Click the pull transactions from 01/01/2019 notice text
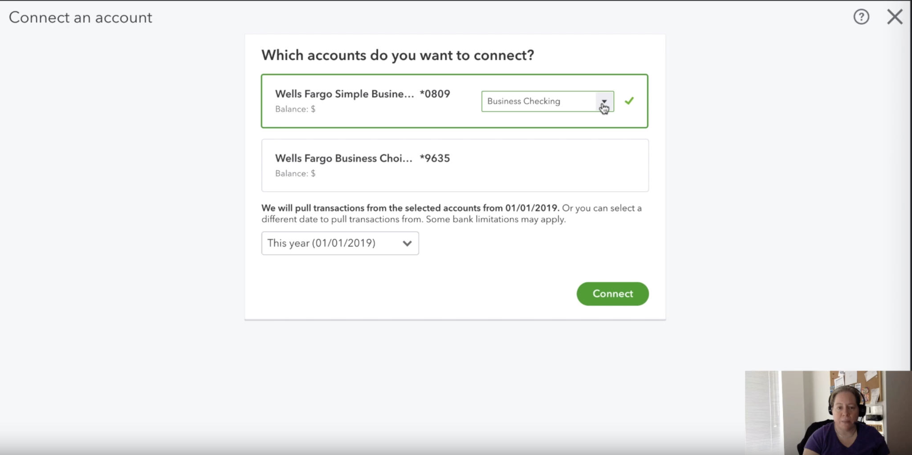 pos(452,214)
